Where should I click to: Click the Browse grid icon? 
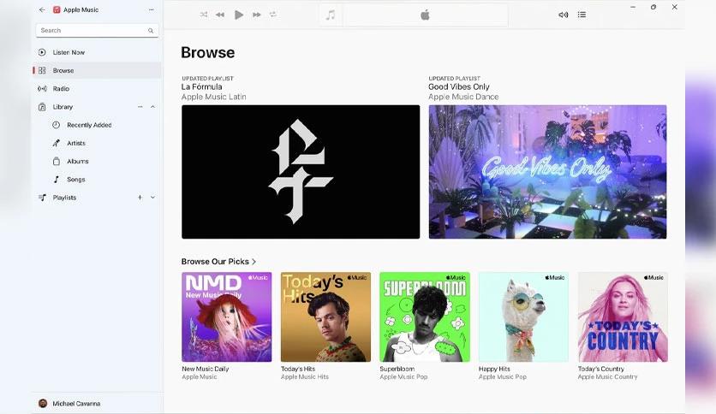click(x=42, y=71)
